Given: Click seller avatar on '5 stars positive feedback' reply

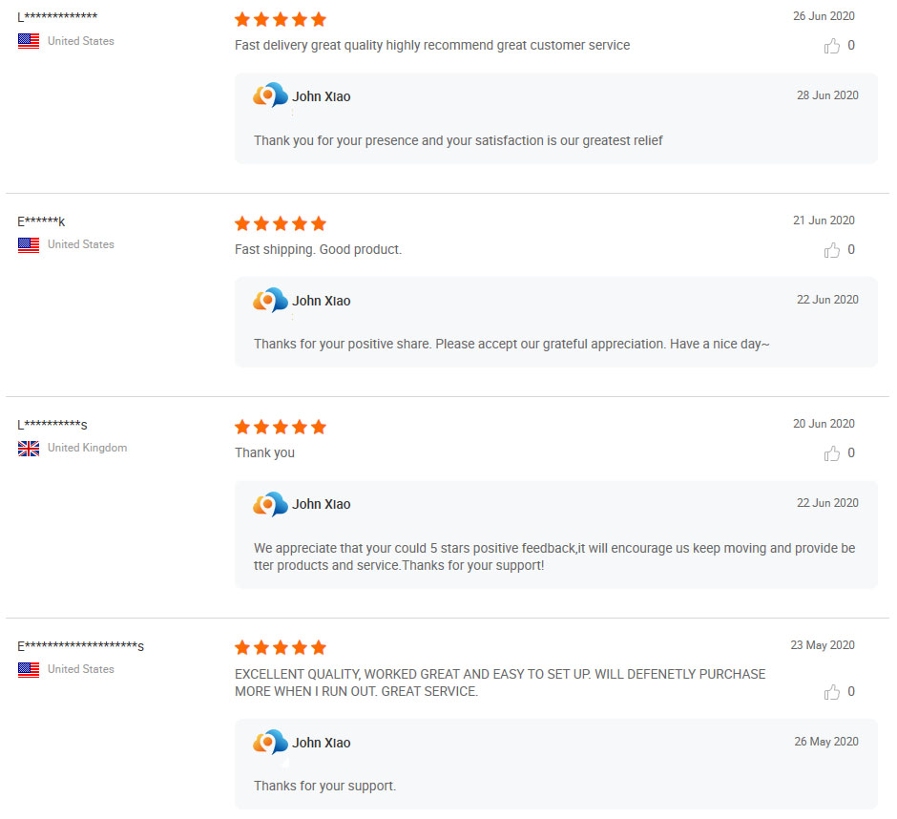Looking at the screenshot, I should tap(270, 504).
